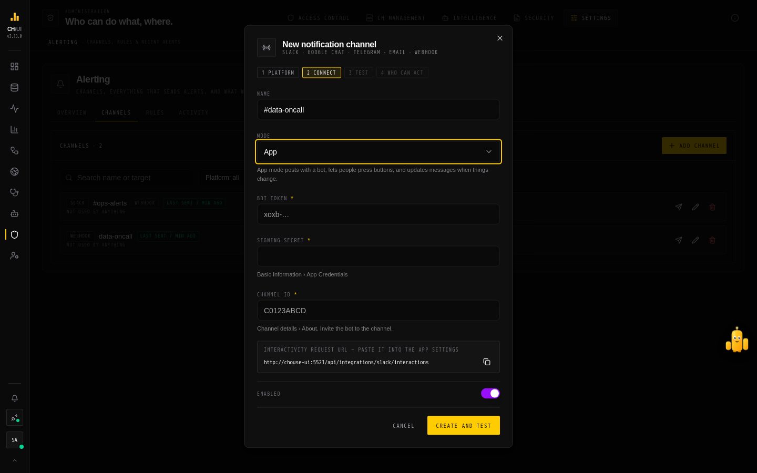757x473 pixels.
Task: Click the activity pulse icon in sidebar
Action: click(15, 109)
